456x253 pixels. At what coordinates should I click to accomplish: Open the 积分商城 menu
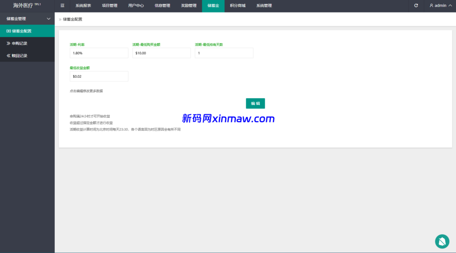238,5
